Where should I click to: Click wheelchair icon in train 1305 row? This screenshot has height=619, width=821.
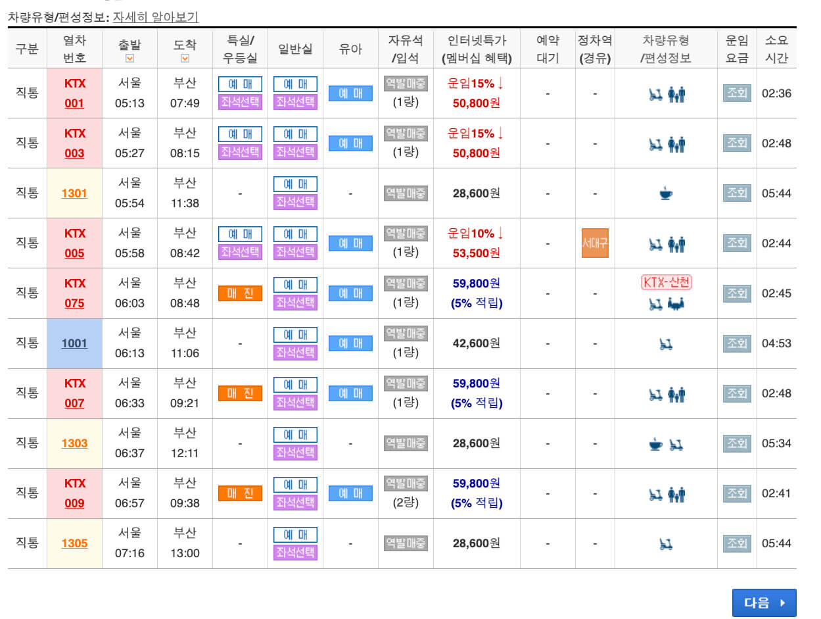pyautogui.click(x=666, y=543)
